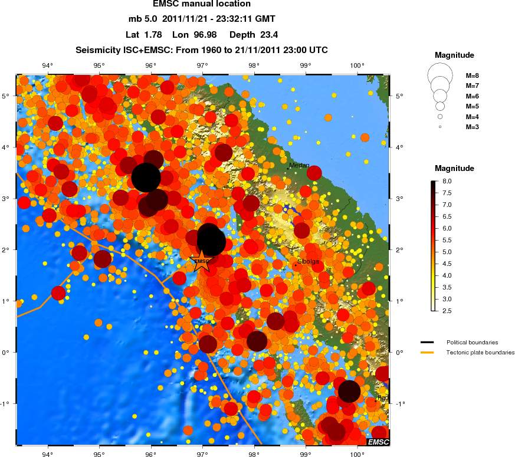Click the M=6 legend label
Viewport: 515px width, 457px height.
[473, 96]
